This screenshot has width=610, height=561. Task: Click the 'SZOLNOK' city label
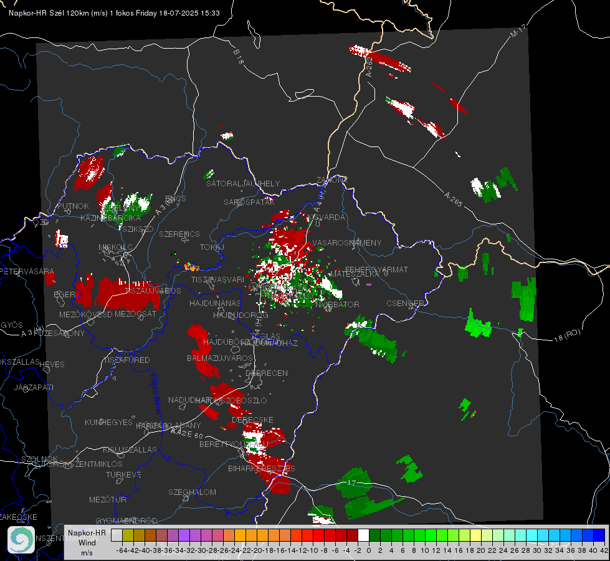[x=39, y=459]
